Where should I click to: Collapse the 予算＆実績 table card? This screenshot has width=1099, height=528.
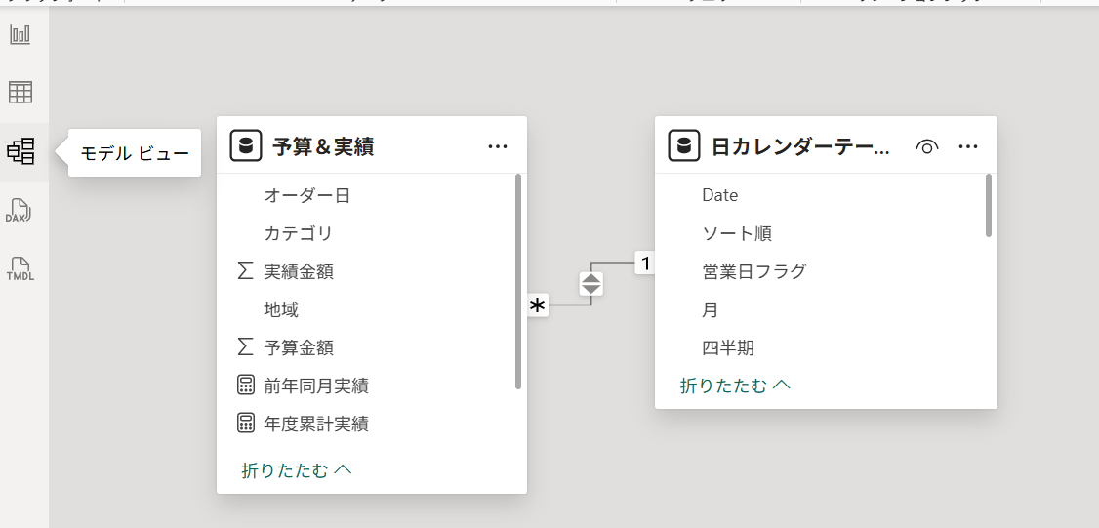(x=296, y=470)
